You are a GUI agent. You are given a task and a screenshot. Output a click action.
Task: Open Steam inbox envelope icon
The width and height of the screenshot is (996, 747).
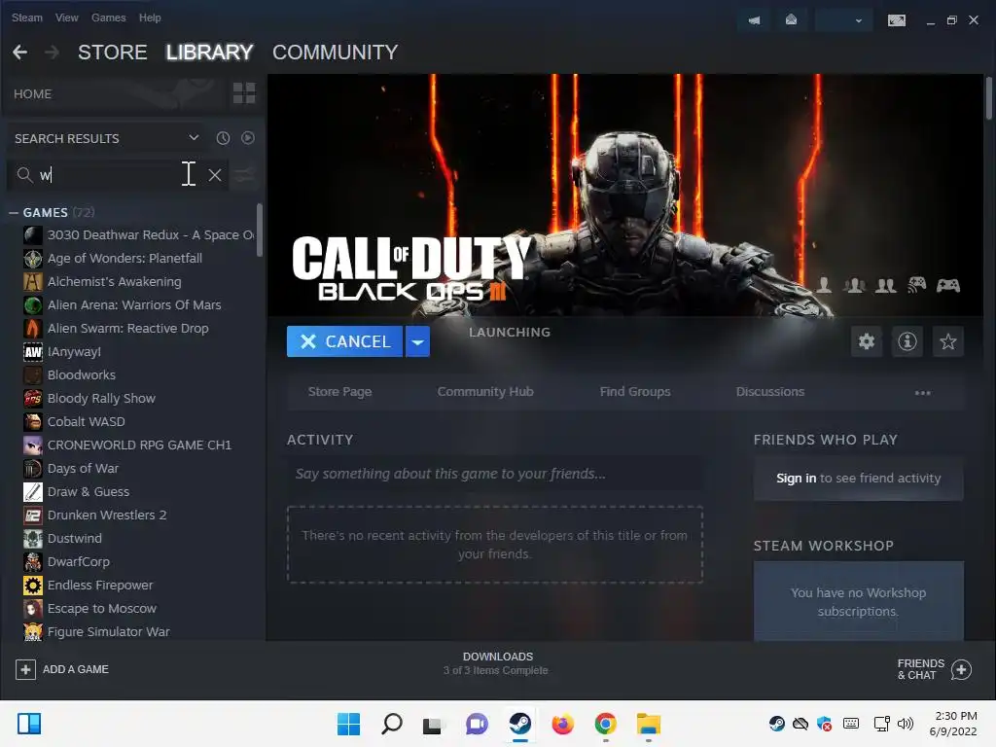(791, 20)
